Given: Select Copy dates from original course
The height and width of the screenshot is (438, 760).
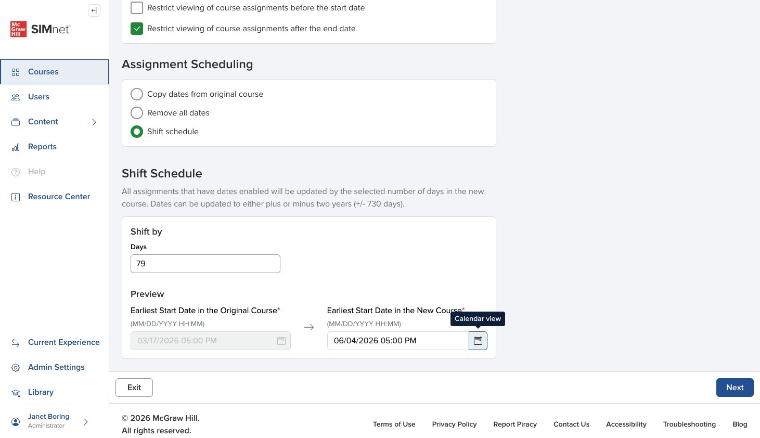Looking at the screenshot, I should point(137,94).
